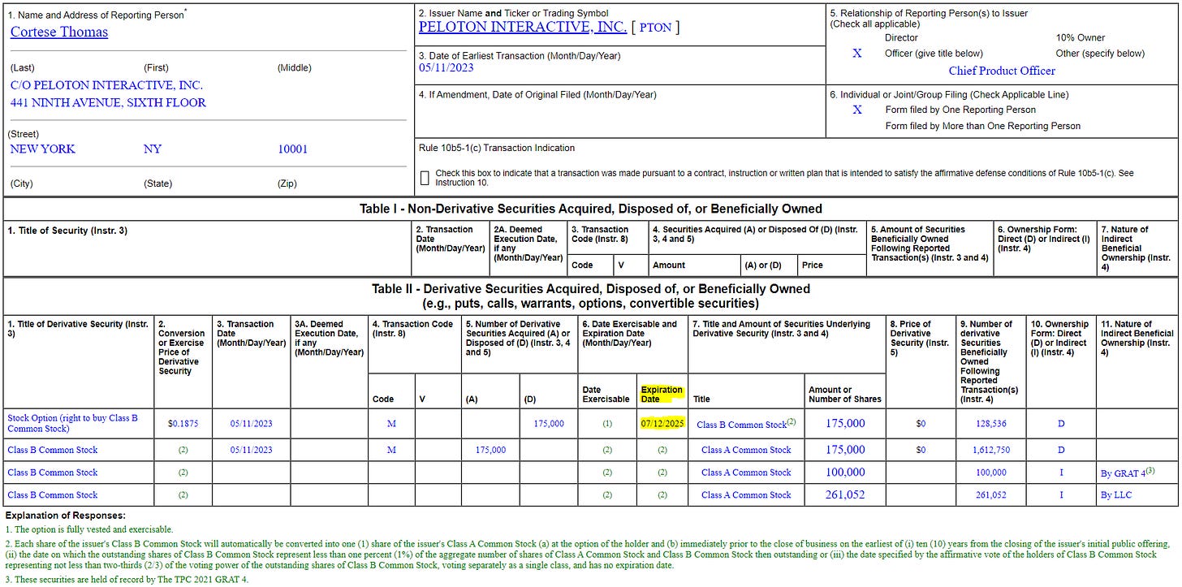Viewport: 1182px width, 587px height.
Task: Click the Other (specify below) label
Action: pos(1100,54)
